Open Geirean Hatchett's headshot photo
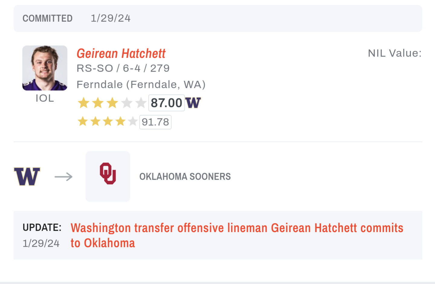 pos(45,68)
